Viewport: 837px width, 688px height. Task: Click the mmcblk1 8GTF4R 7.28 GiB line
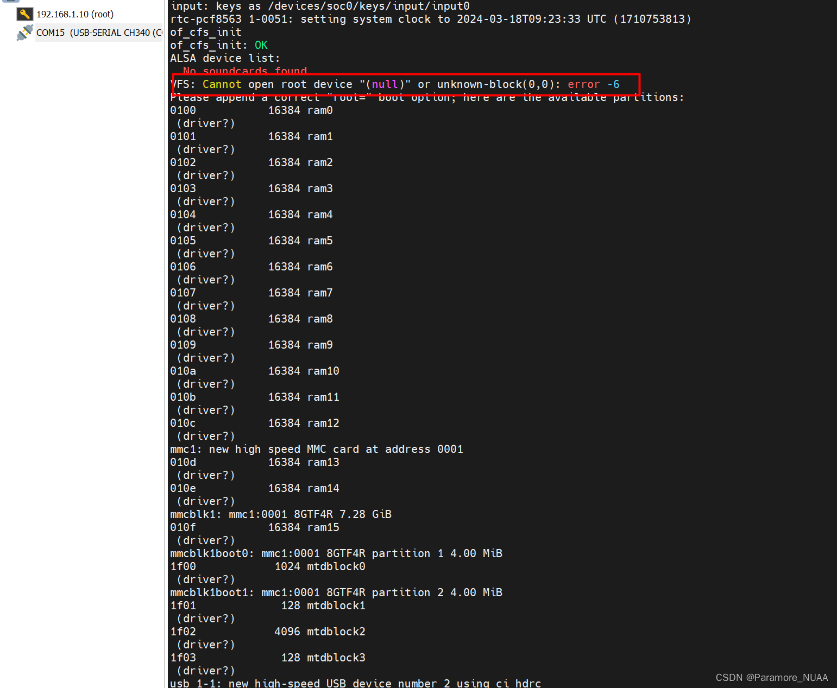280,514
